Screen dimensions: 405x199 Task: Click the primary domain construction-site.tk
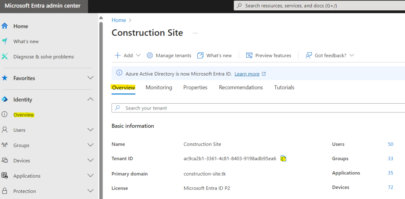(x=204, y=174)
